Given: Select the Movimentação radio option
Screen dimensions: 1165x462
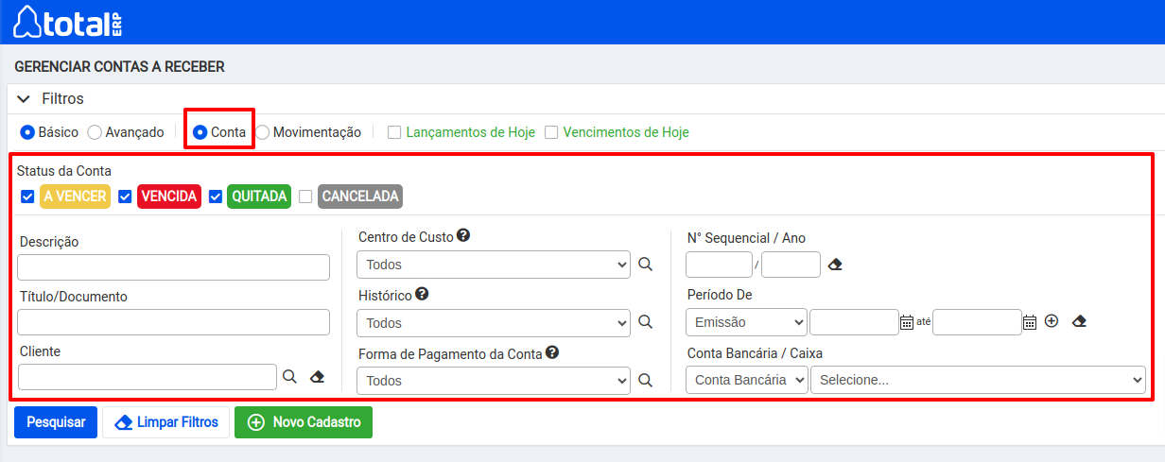Looking at the screenshot, I should click(263, 132).
